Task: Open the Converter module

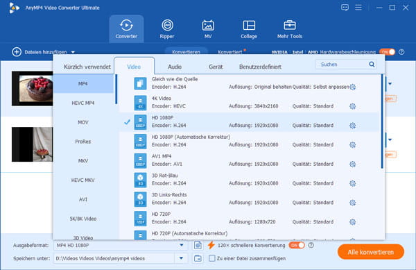Action: tap(126, 28)
